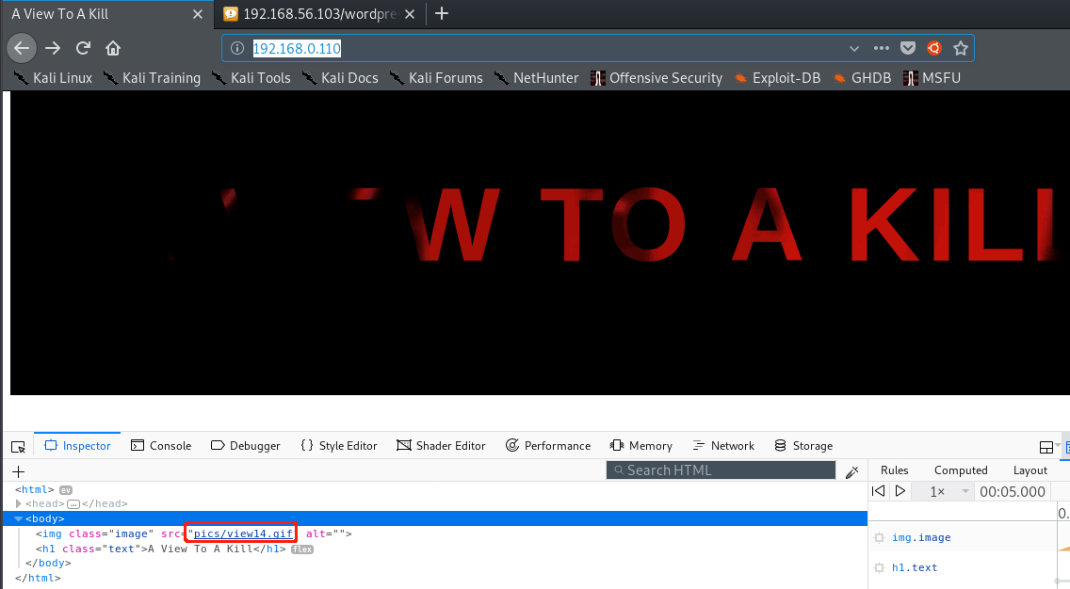Image resolution: width=1070 pixels, height=589 pixels.
Task: Go back to the previous page
Action: coord(21,48)
